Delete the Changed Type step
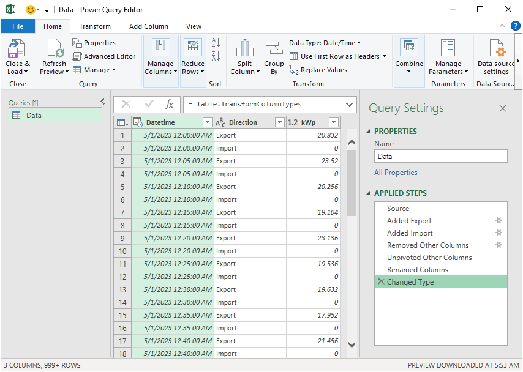Screen dimensions: 523x372 tap(381, 281)
